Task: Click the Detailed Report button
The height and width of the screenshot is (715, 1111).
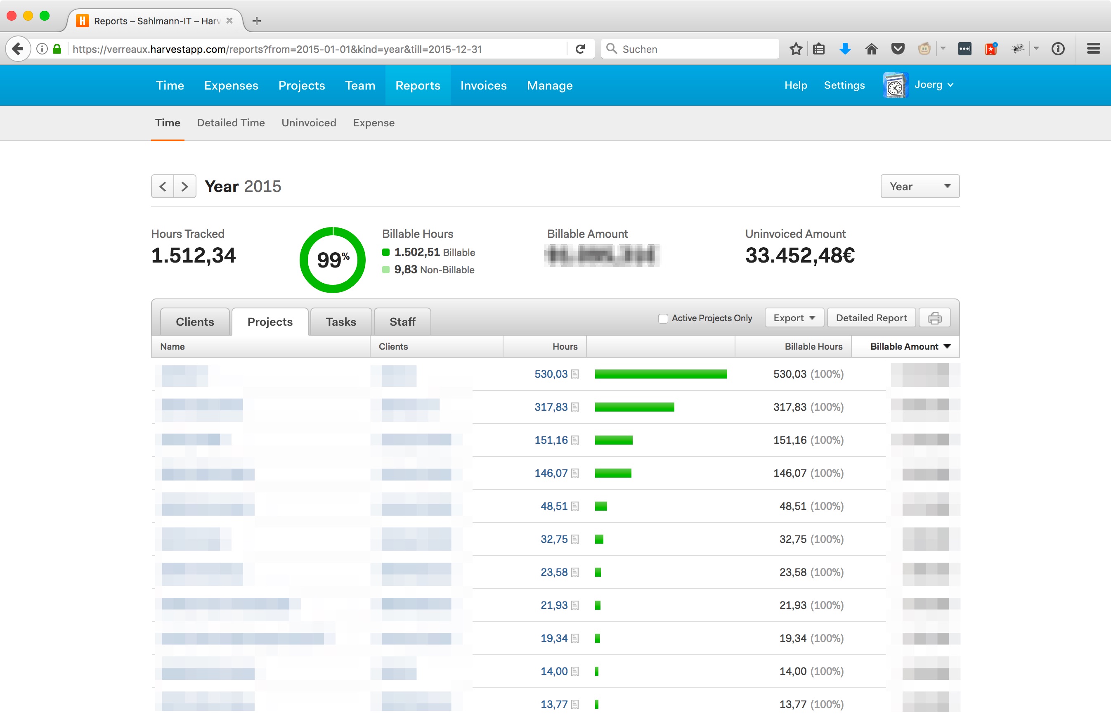Action: [871, 318]
